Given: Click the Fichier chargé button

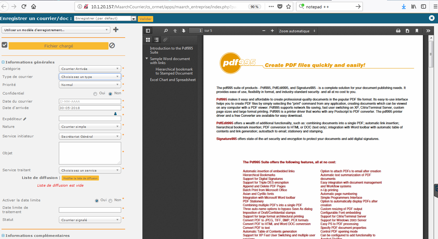Looking at the screenshot, I should point(59,46).
